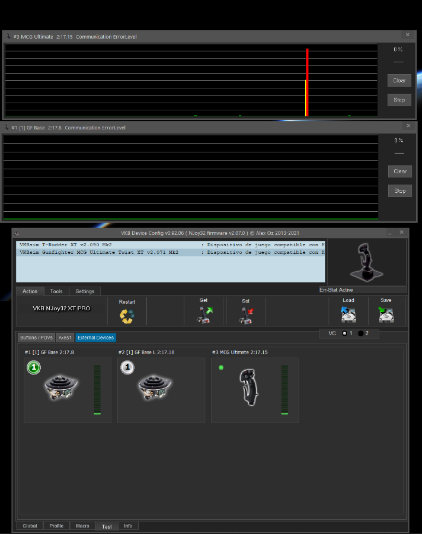Click the 0 % readout in MCG Ultimate window
The height and width of the screenshot is (534, 422).
click(x=398, y=49)
